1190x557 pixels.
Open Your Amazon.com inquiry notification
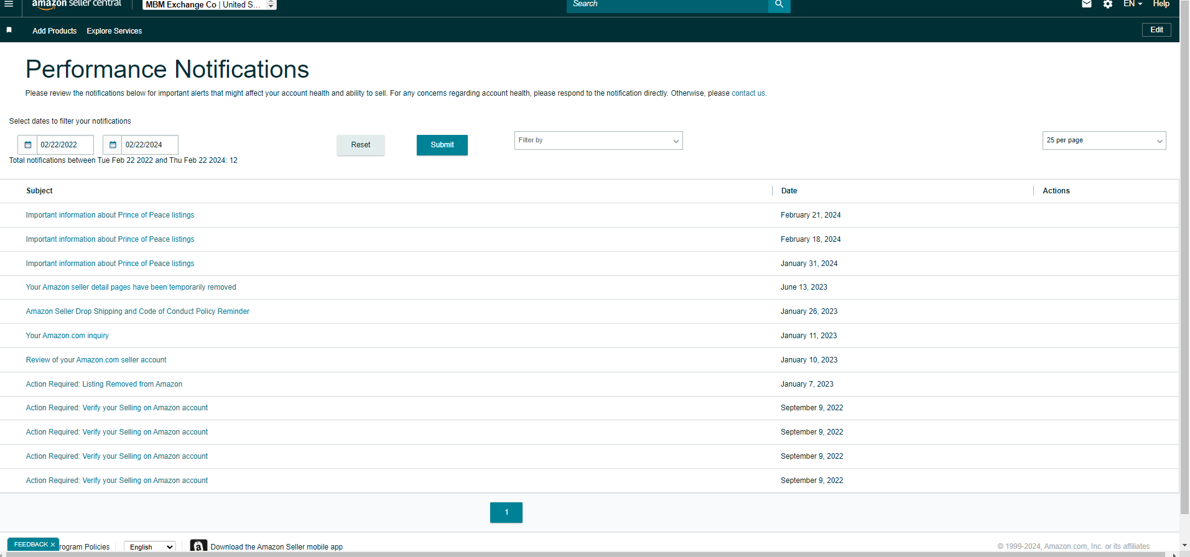(67, 336)
